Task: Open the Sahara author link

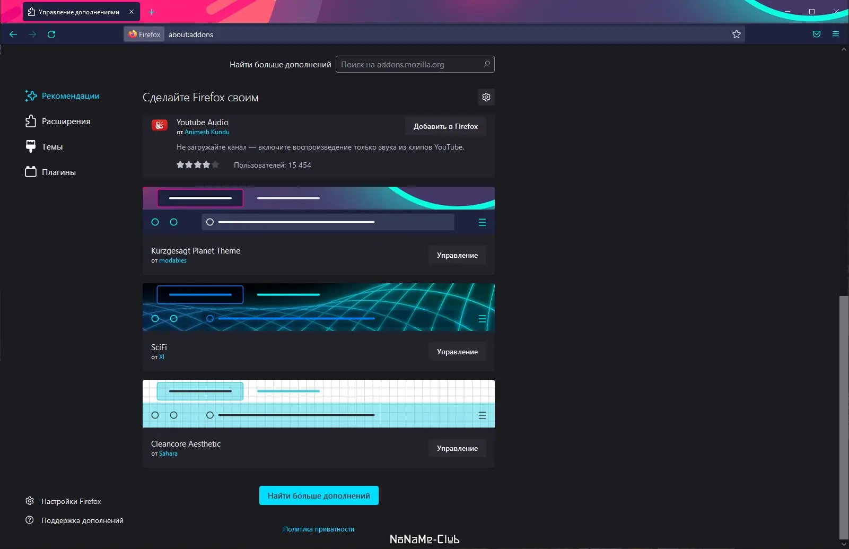Action: [x=168, y=454]
